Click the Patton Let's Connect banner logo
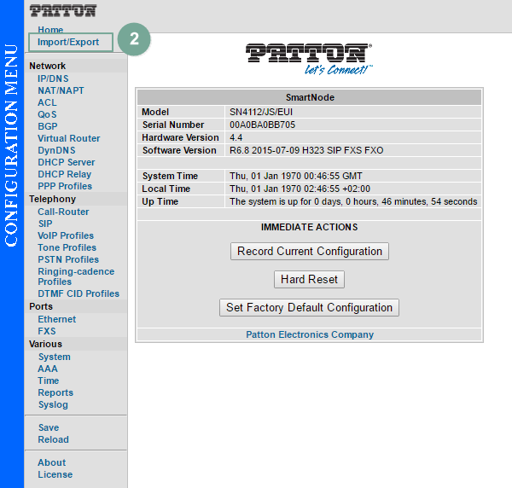Image resolution: width=512 pixels, height=488 pixels. (309, 57)
